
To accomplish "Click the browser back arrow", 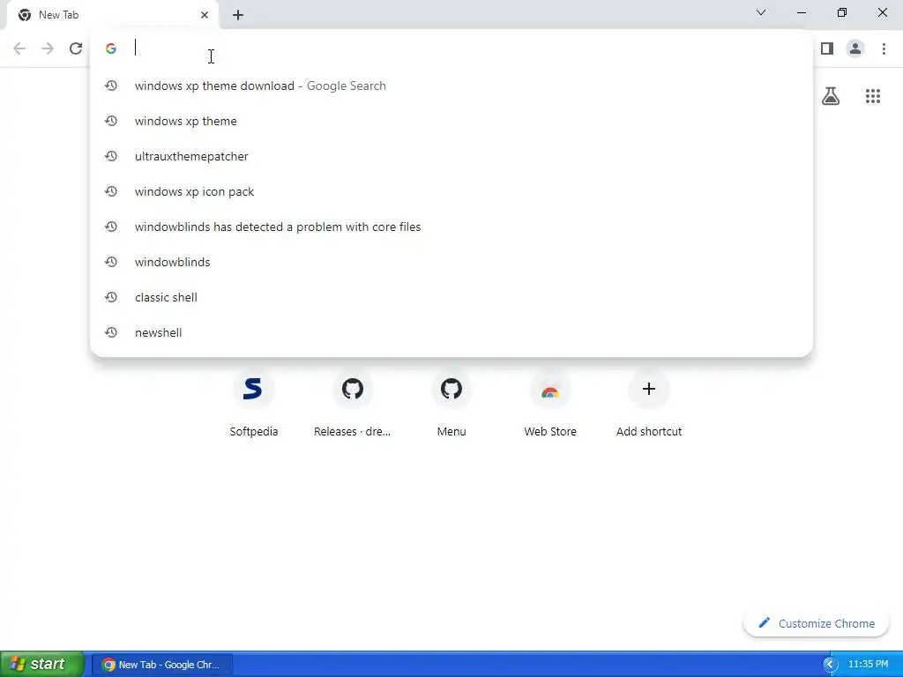I will pos(19,48).
